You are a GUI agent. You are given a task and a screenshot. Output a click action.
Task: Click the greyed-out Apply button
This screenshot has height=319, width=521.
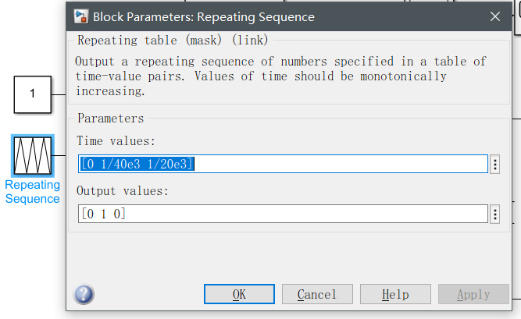(473, 294)
